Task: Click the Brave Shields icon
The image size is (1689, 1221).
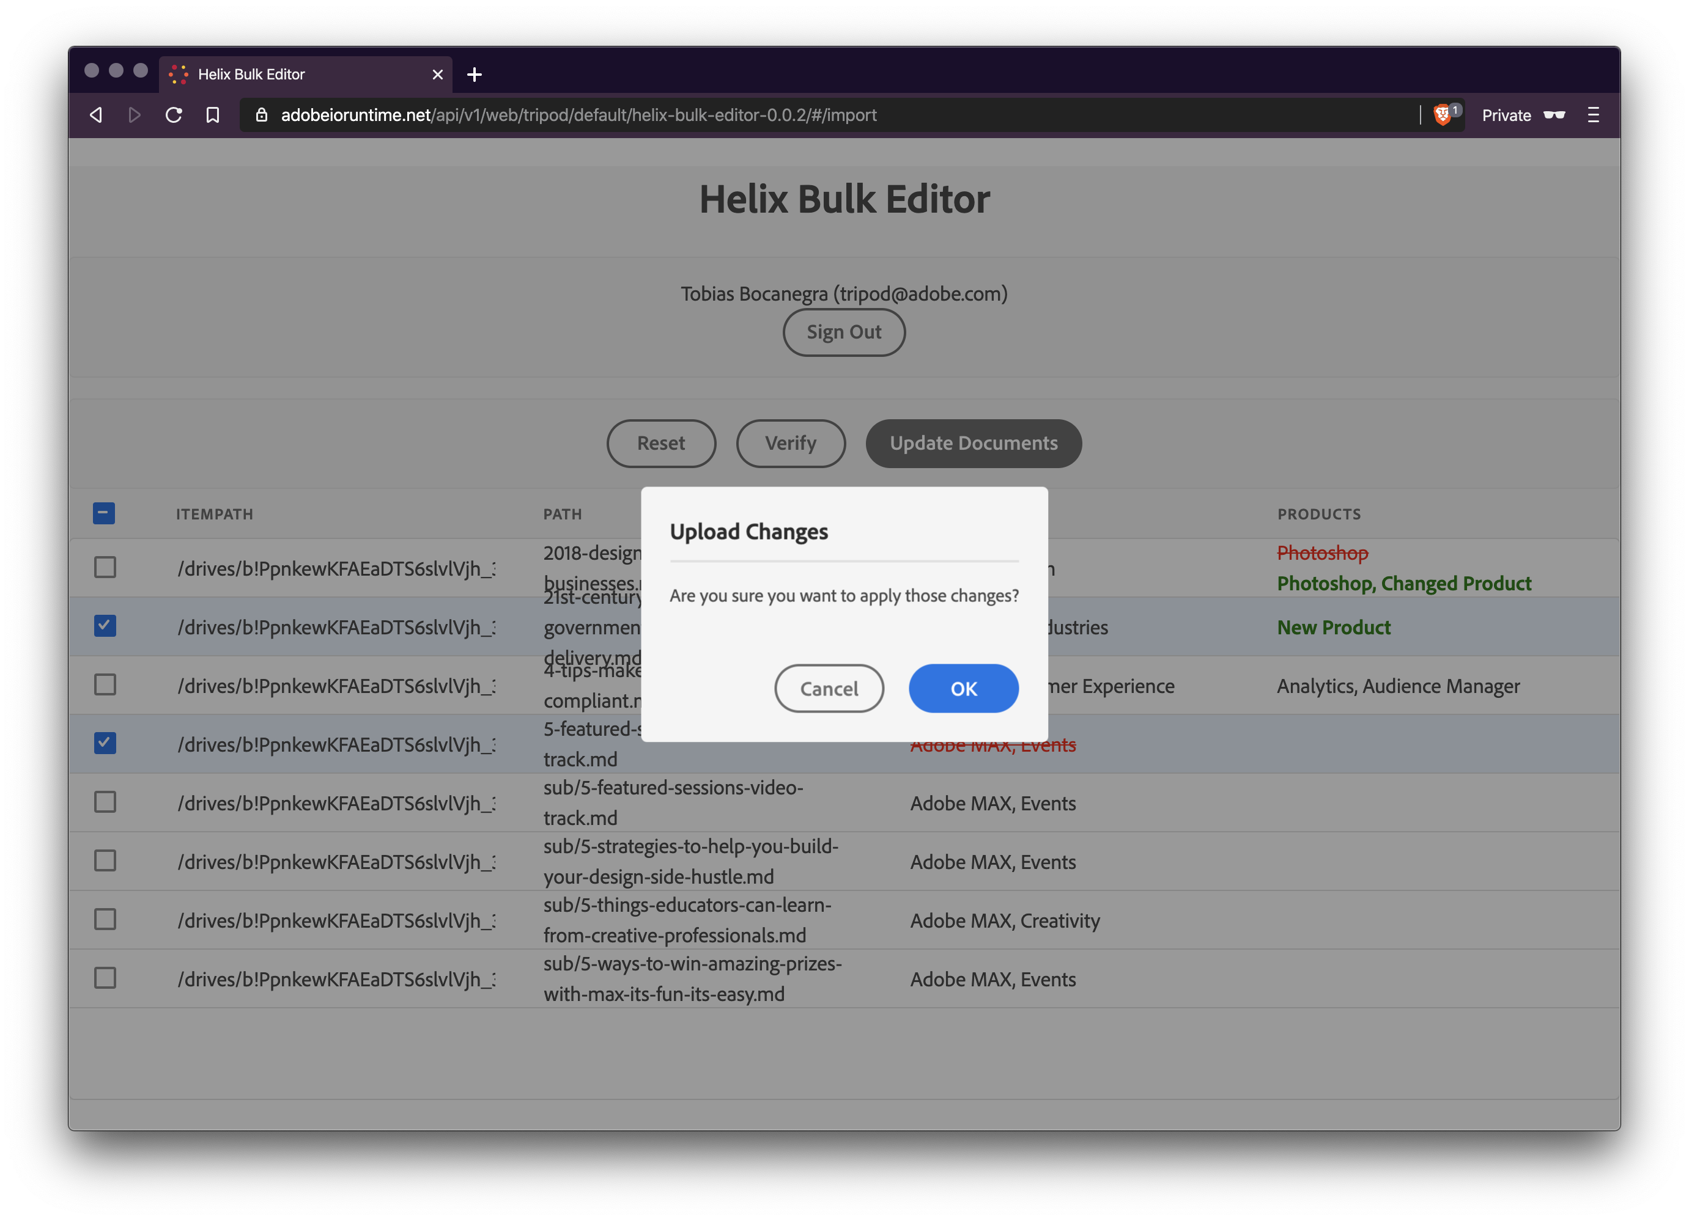Action: pos(1443,114)
